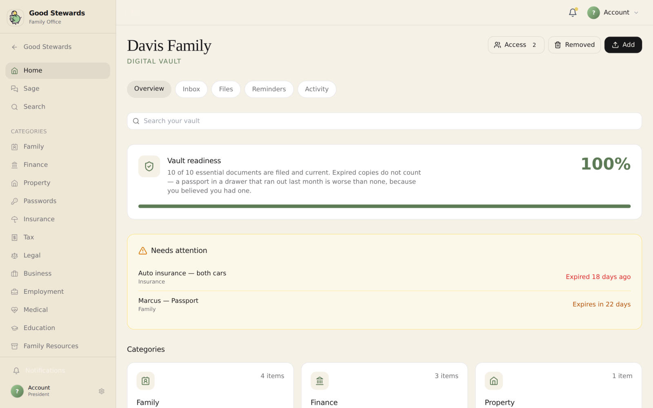
Task: Select Family category in sidebar
Action: pyautogui.click(x=58, y=146)
